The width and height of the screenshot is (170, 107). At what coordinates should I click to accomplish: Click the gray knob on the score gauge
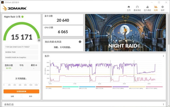pos(39,40)
